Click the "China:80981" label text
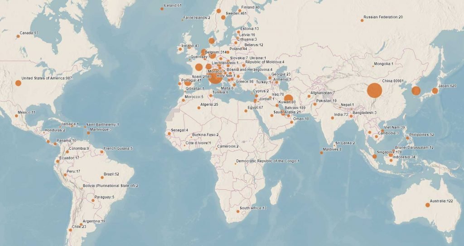This screenshot has width=464, height=246. pos(393,81)
